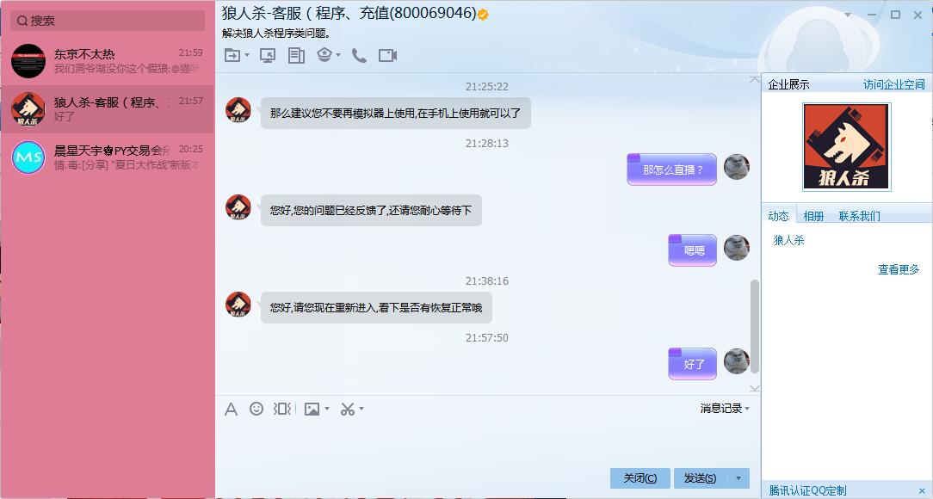Open the remote desktop screen icon
This screenshot has width=933, height=499.
click(268, 55)
